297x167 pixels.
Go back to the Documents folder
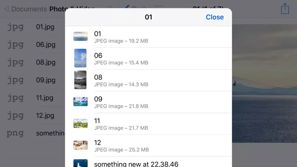pyautogui.click(x=25, y=9)
